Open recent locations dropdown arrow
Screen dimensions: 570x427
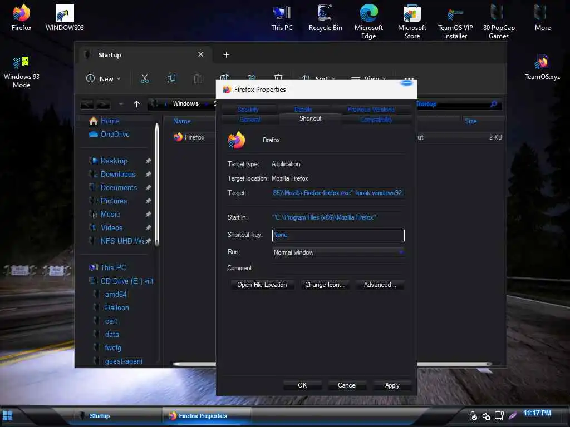click(x=121, y=104)
